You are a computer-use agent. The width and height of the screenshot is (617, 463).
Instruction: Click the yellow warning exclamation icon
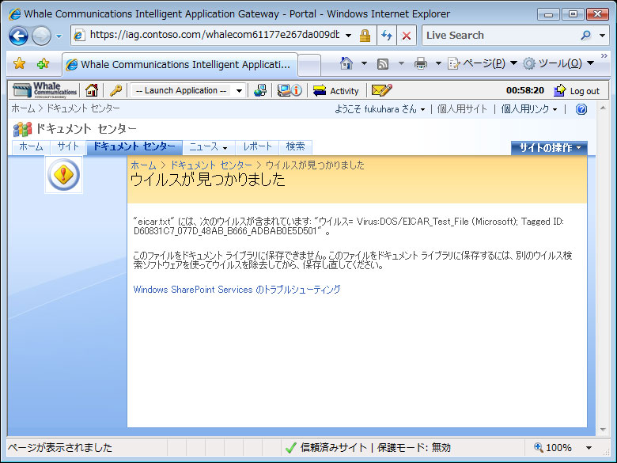63,174
